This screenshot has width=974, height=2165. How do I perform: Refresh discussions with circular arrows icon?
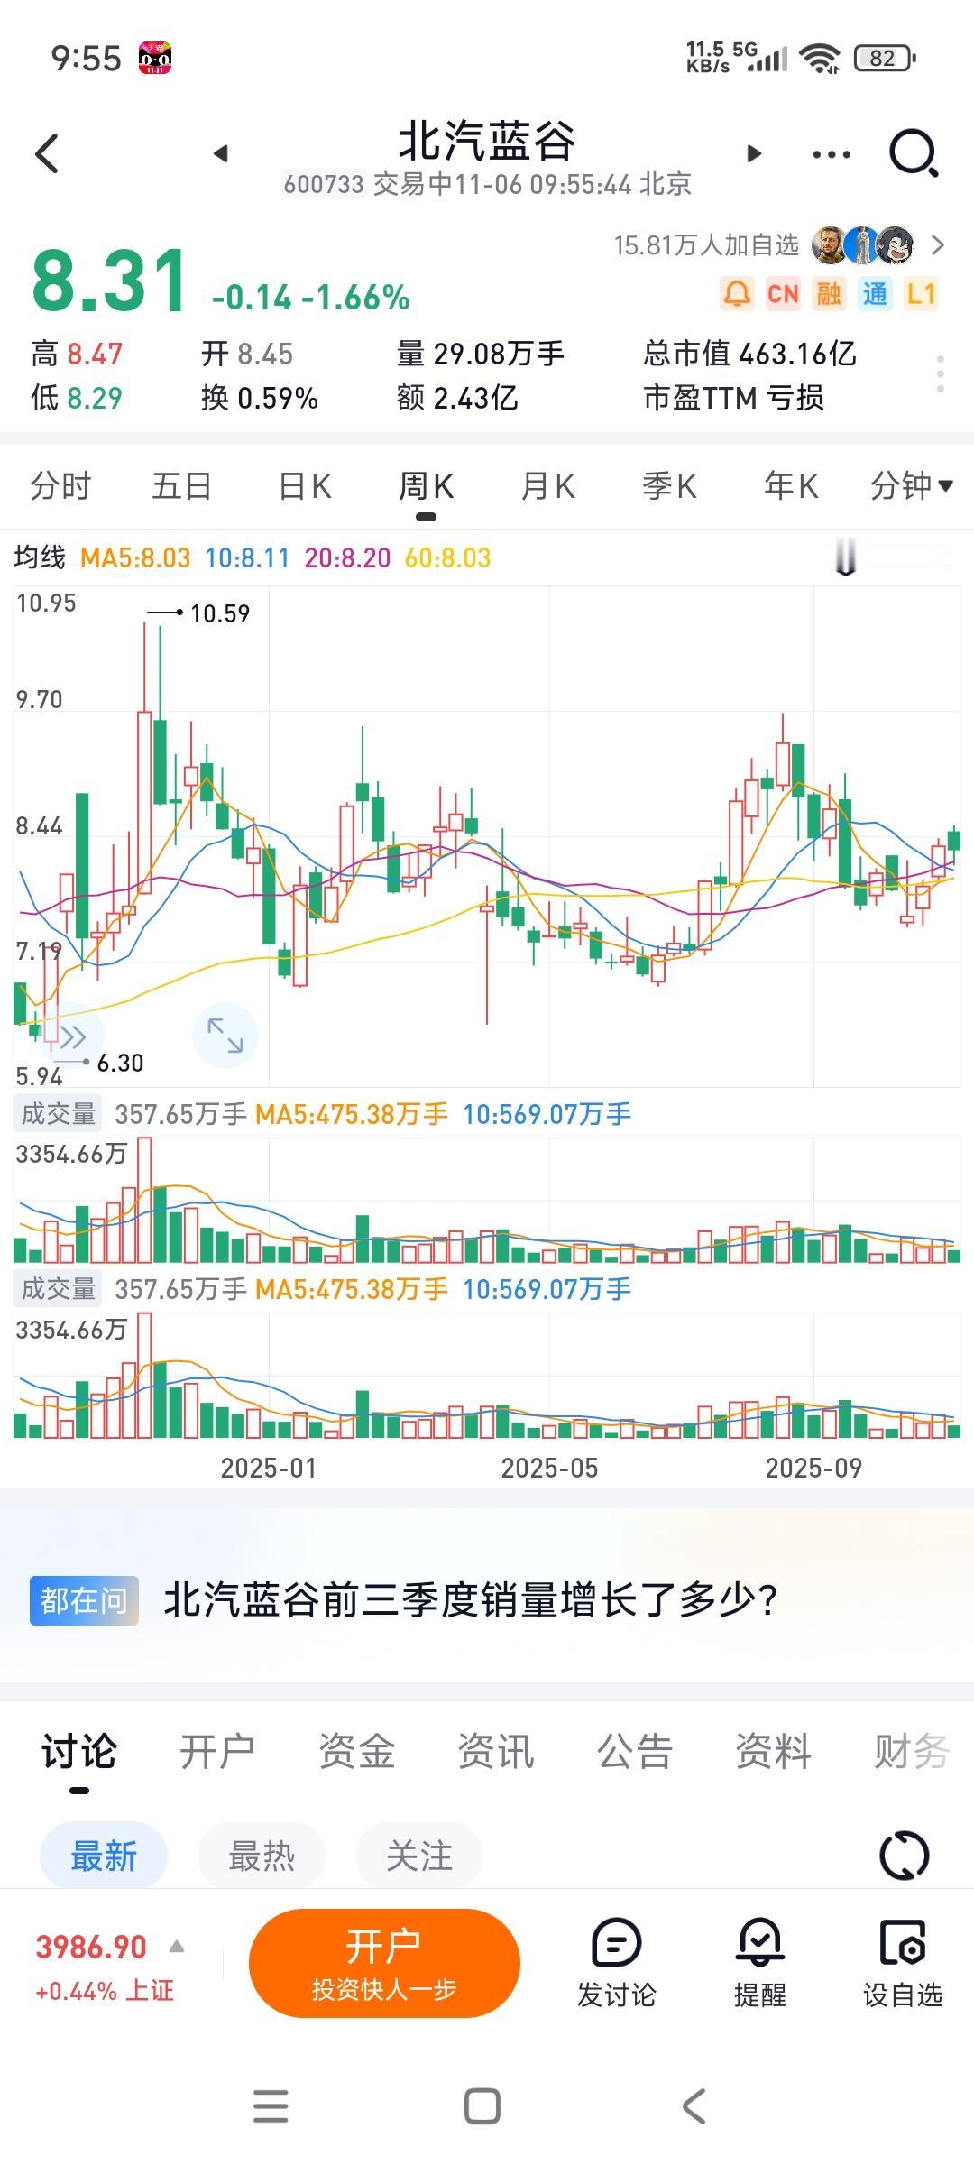point(904,1856)
